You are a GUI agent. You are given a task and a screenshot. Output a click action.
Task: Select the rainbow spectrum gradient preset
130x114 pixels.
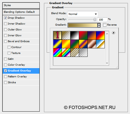pos(58,53)
